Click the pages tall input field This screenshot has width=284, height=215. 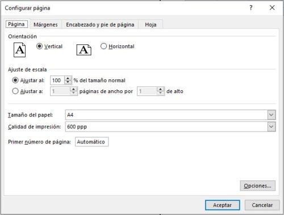pos(147,91)
